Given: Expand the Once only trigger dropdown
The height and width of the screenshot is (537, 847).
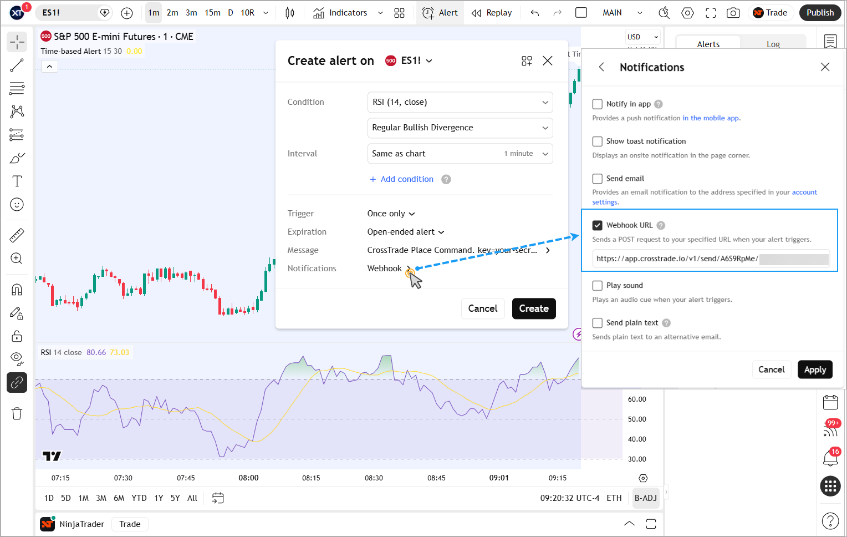Looking at the screenshot, I should coord(391,214).
